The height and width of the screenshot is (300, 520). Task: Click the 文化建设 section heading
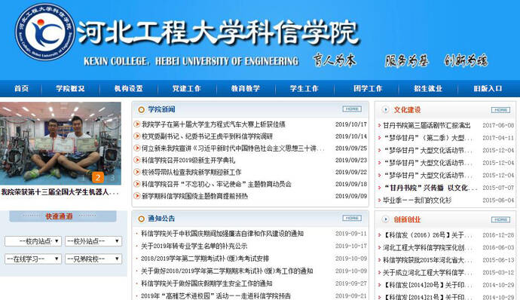coord(407,110)
